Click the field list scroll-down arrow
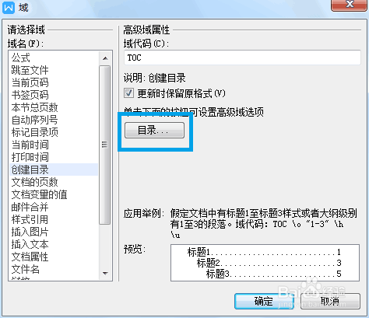Image resolution: width=369 pixels, height=318 pixels. 105,273
